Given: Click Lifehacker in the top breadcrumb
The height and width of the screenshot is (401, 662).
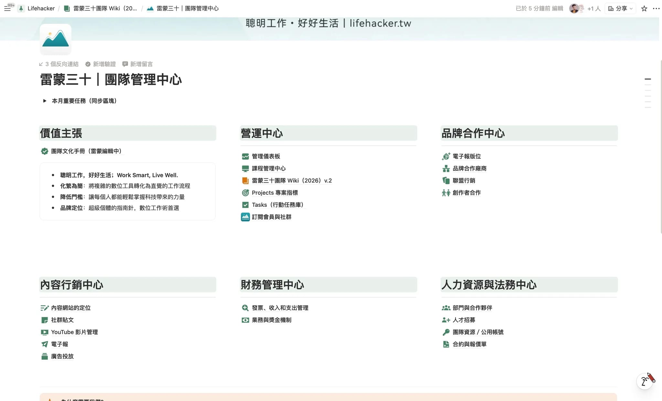Looking at the screenshot, I should coord(41,8).
